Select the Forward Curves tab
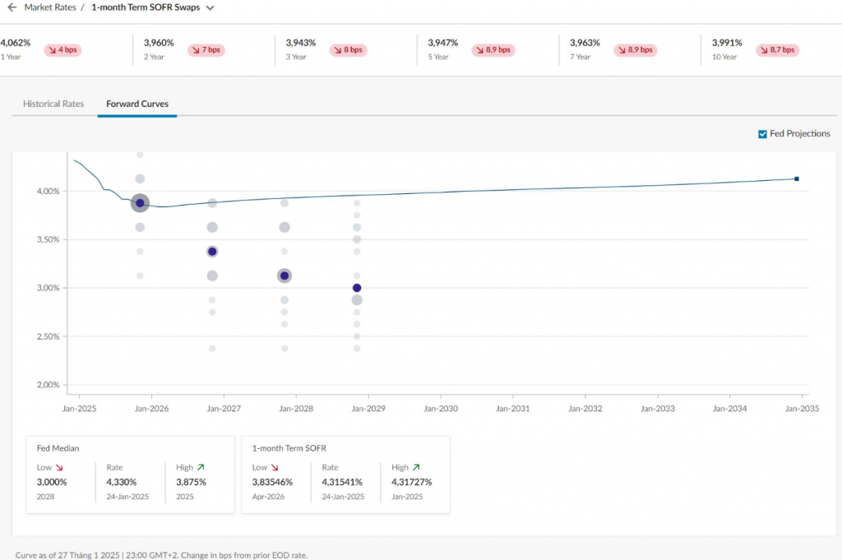 (x=137, y=104)
